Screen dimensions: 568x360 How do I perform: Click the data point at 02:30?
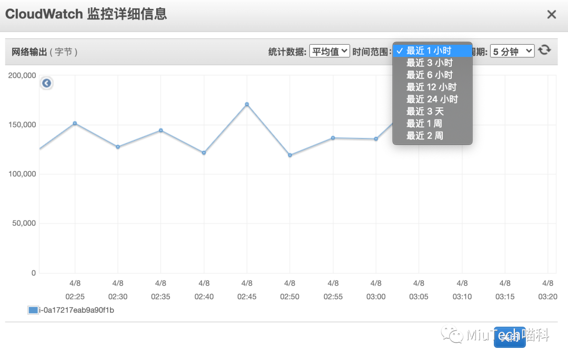coord(118,147)
